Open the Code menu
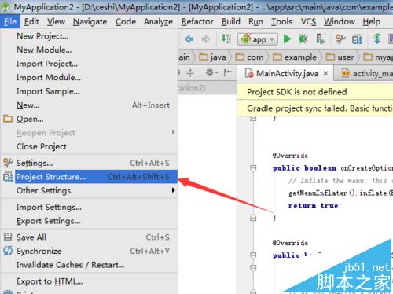This screenshot has height=294, width=393. point(126,22)
